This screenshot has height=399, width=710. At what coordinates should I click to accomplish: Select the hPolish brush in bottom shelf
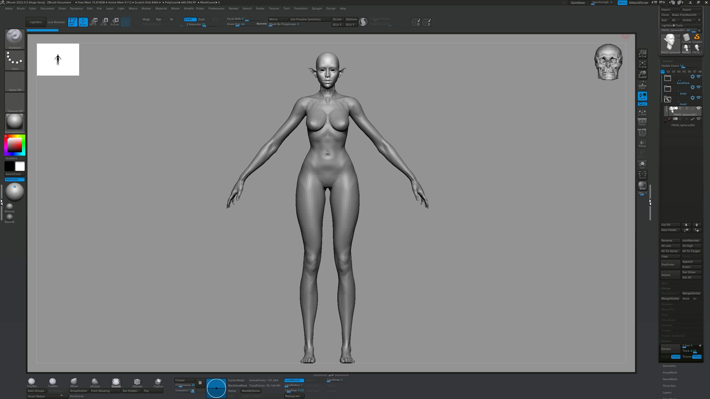[x=95, y=383]
